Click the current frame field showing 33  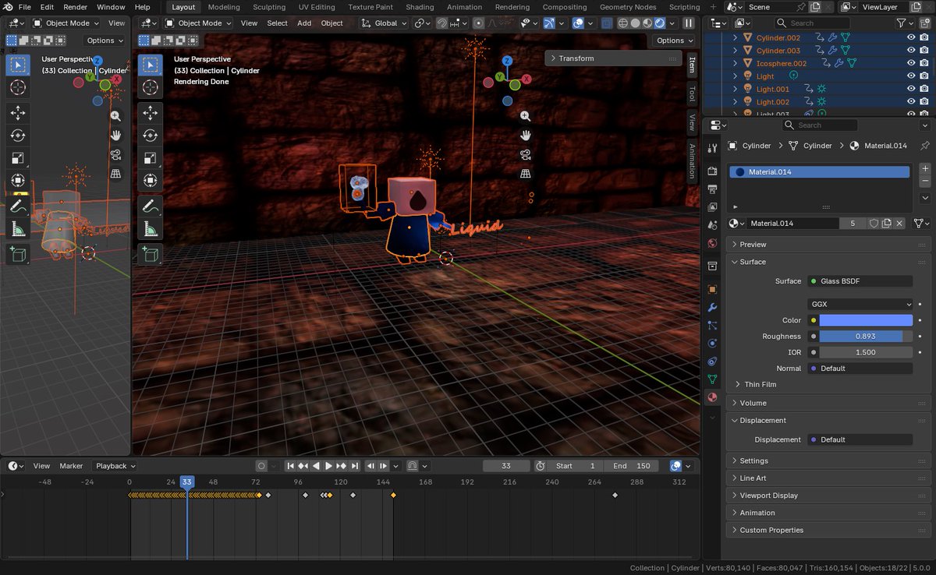coord(505,466)
